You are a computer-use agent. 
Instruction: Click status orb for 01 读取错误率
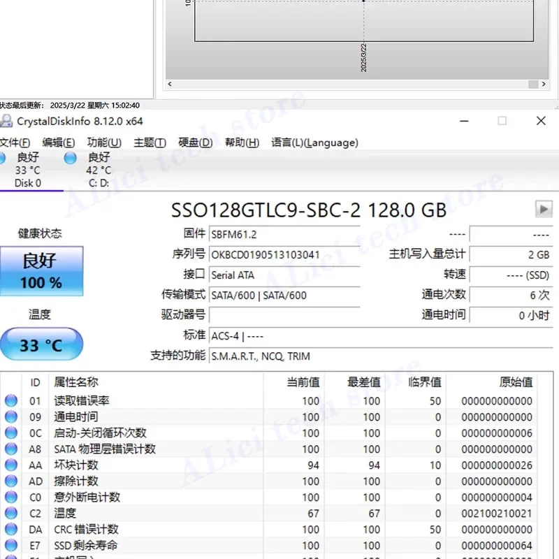pyautogui.click(x=11, y=400)
